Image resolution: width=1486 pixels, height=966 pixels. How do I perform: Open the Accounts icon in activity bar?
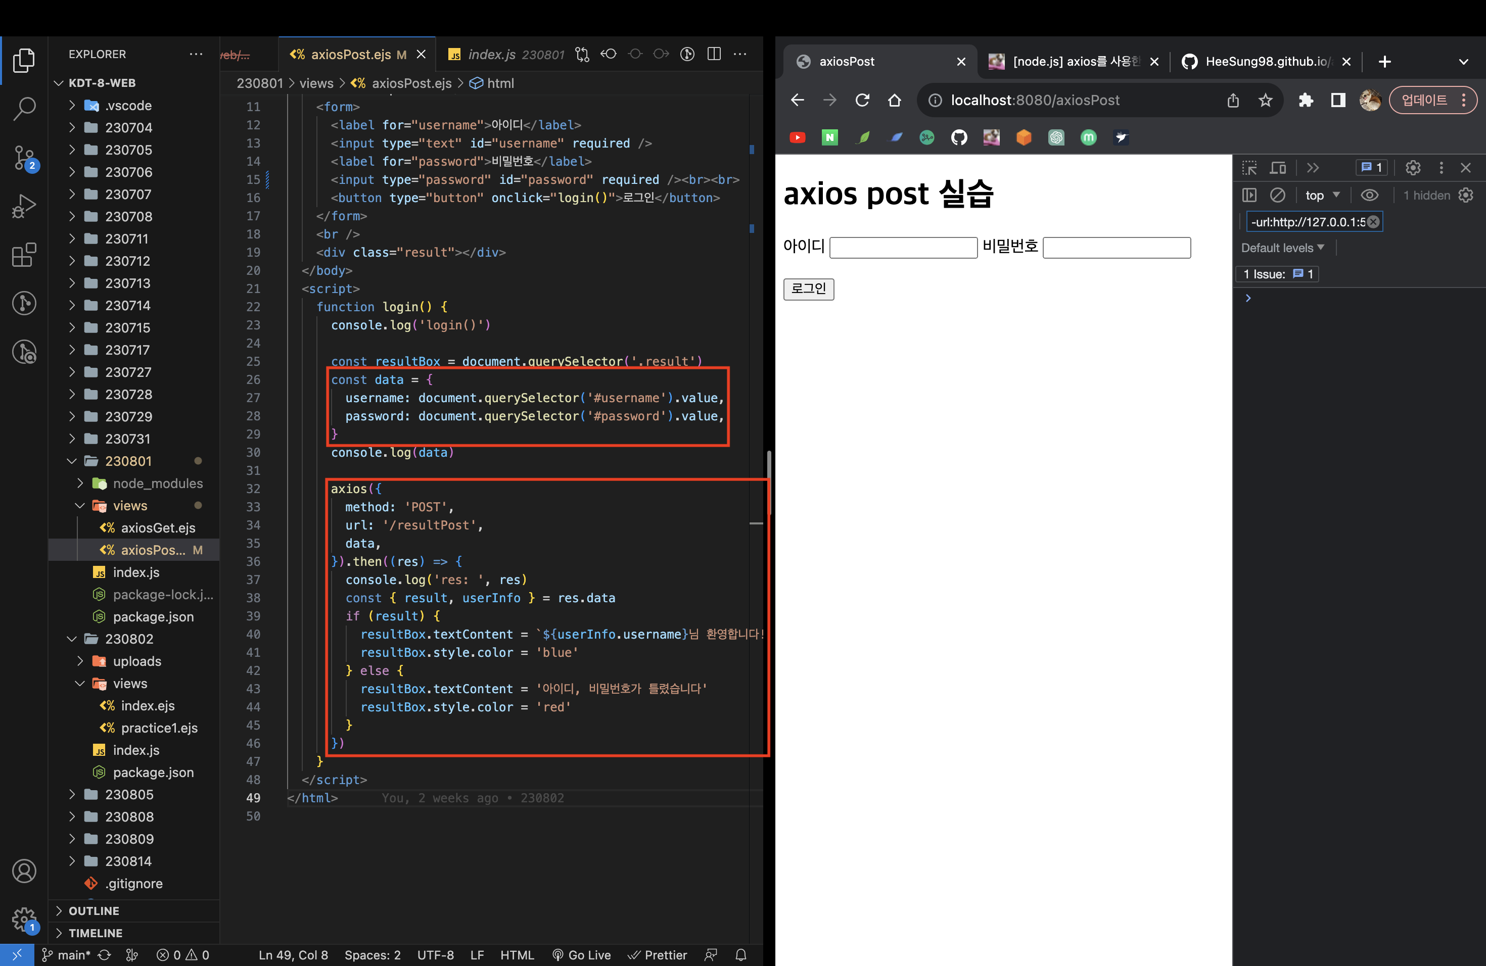pos(24,871)
